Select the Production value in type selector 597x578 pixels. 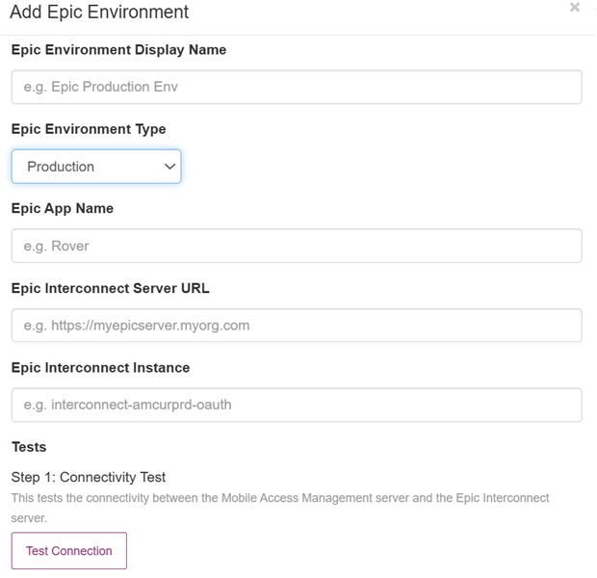61,167
